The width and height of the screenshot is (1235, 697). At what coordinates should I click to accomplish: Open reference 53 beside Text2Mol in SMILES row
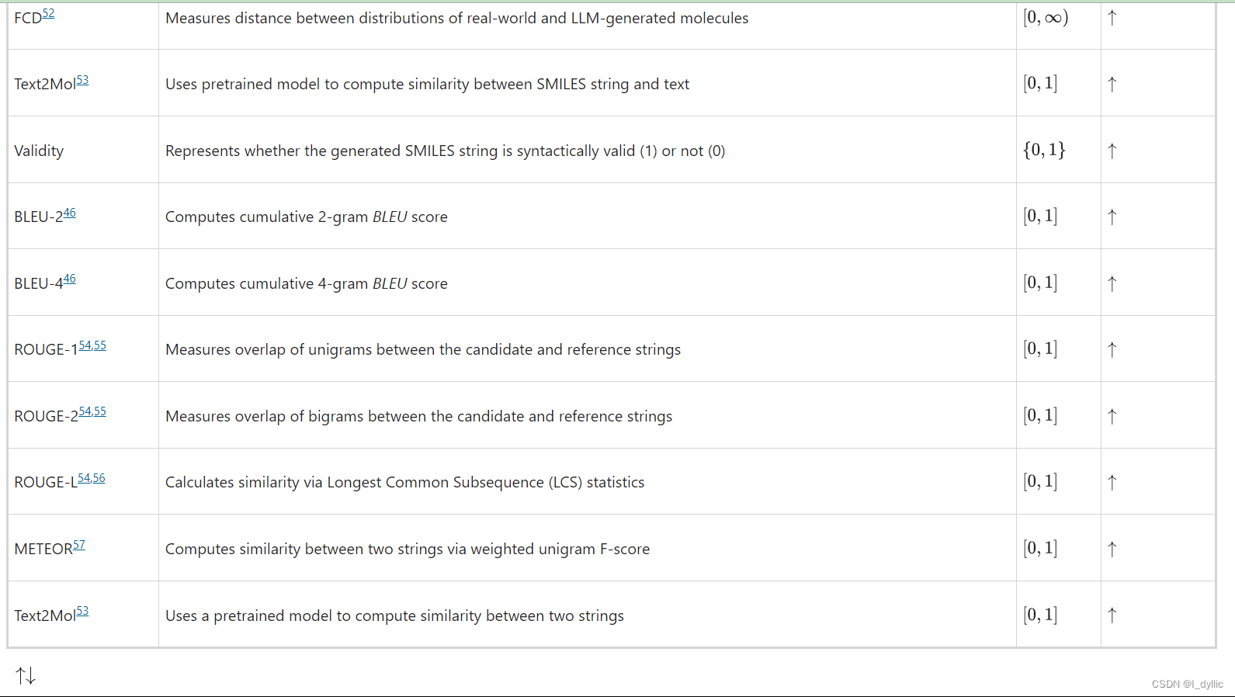pos(82,80)
